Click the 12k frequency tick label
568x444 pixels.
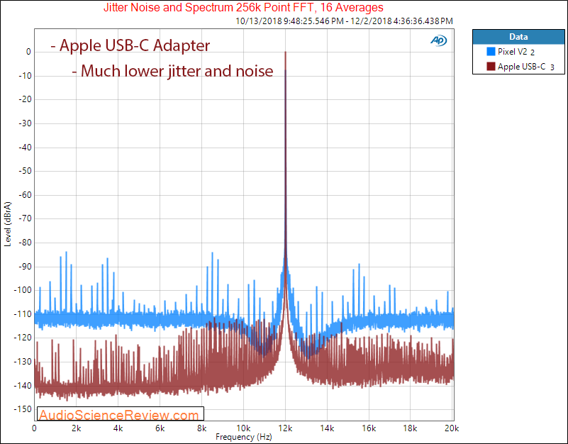coord(286,428)
